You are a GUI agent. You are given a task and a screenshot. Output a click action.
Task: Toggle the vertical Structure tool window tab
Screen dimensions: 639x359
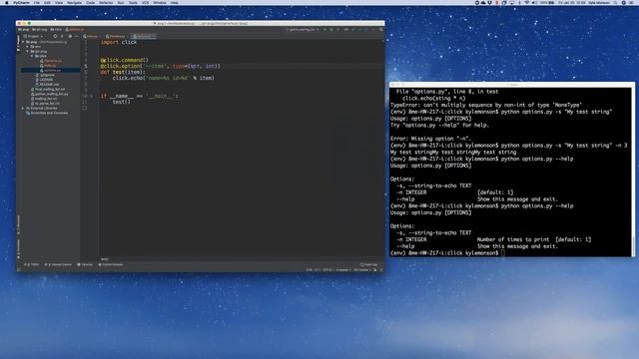coord(18,224)
